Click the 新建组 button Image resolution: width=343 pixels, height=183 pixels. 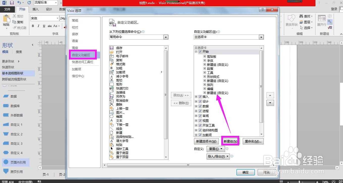(x=230, y=141)
